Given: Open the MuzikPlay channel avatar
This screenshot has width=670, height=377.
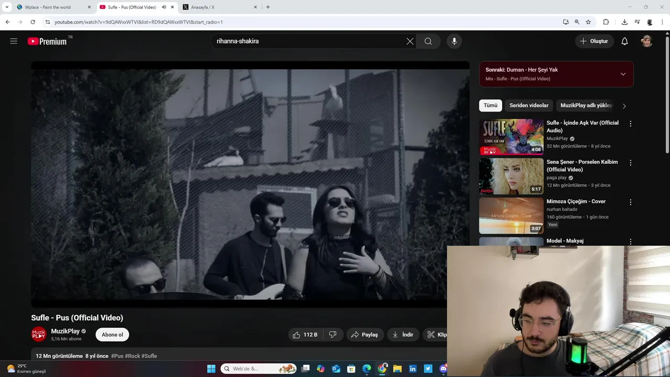Looking at the screenshot, I should click(x=39, y=334).
